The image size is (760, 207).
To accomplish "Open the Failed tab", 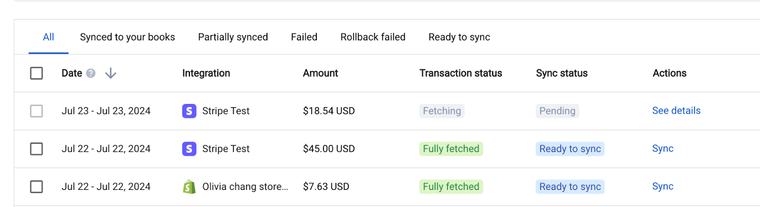I will [x=304, y=37].
